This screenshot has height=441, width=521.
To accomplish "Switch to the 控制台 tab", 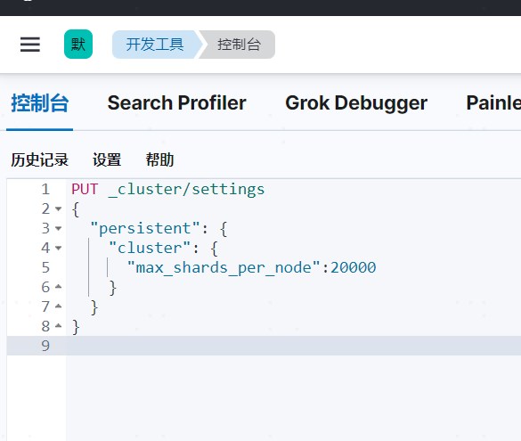I will pos(40,103).
